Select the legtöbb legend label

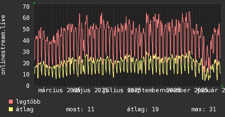point(28,102)
